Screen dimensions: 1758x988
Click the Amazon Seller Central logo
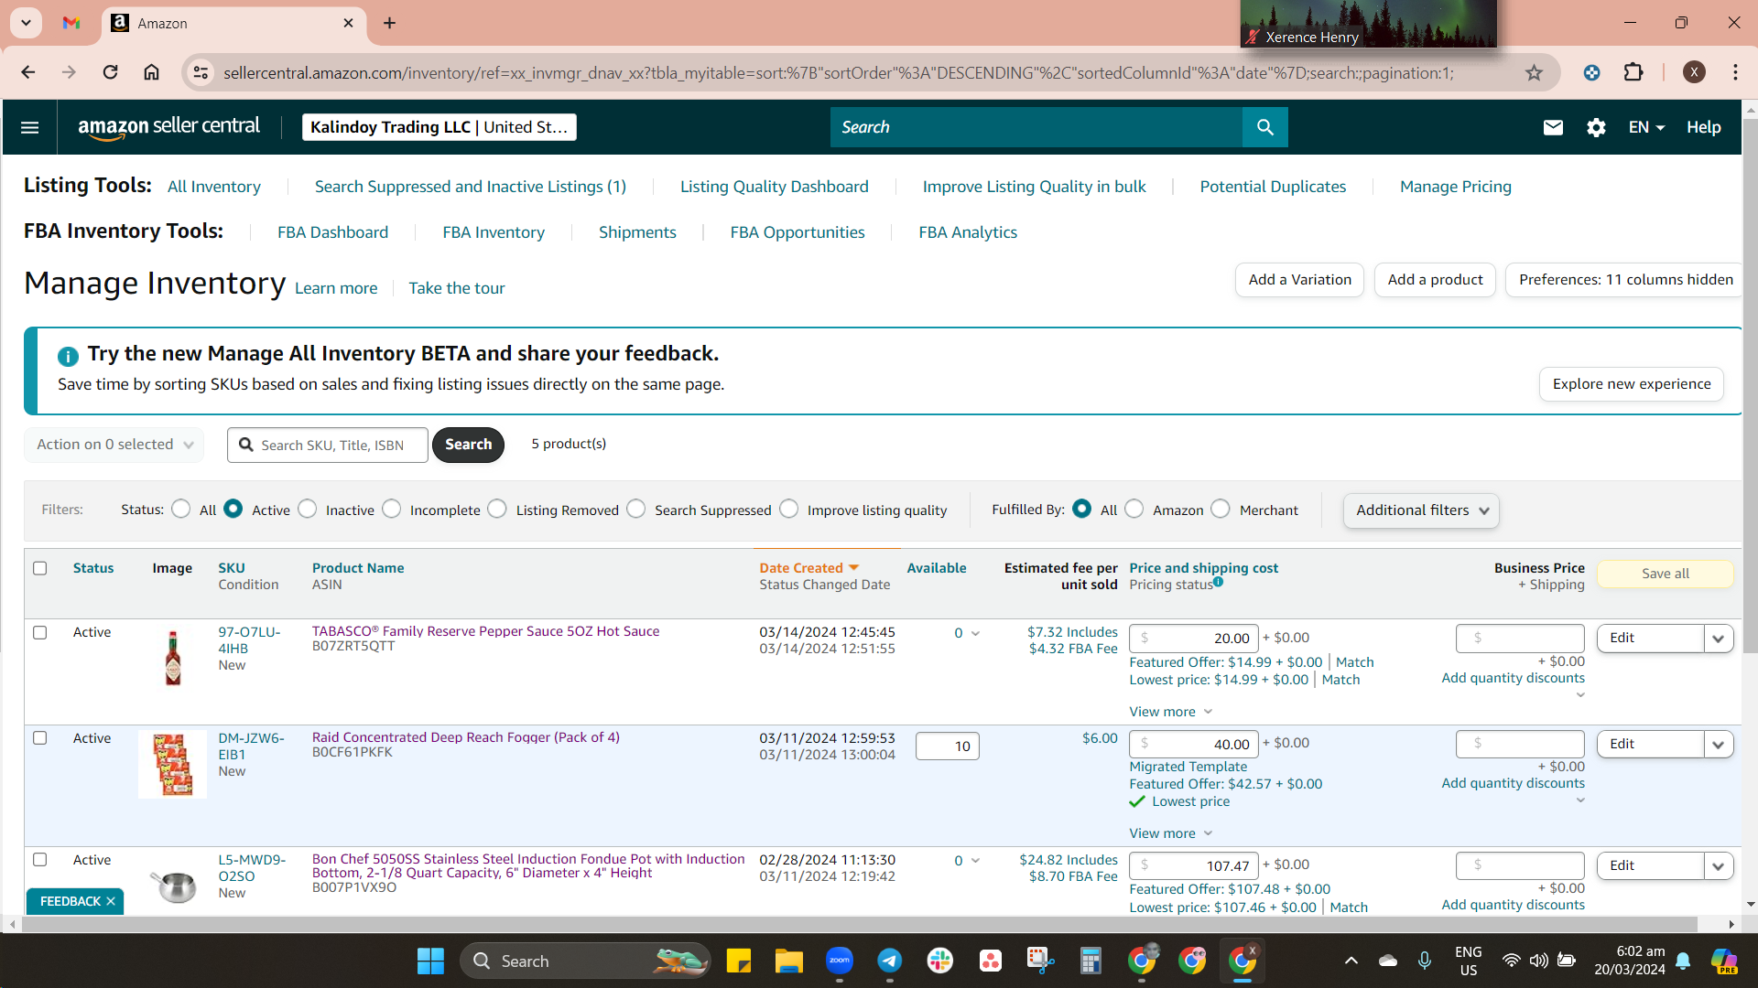169,127
